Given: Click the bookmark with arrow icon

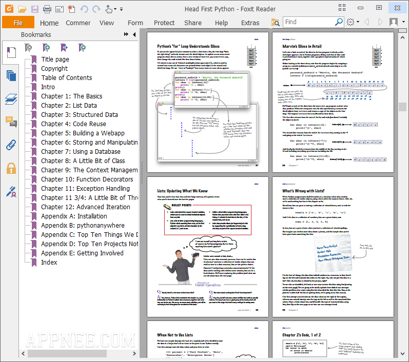Looking at the screenshot, I should pos(64,48).
